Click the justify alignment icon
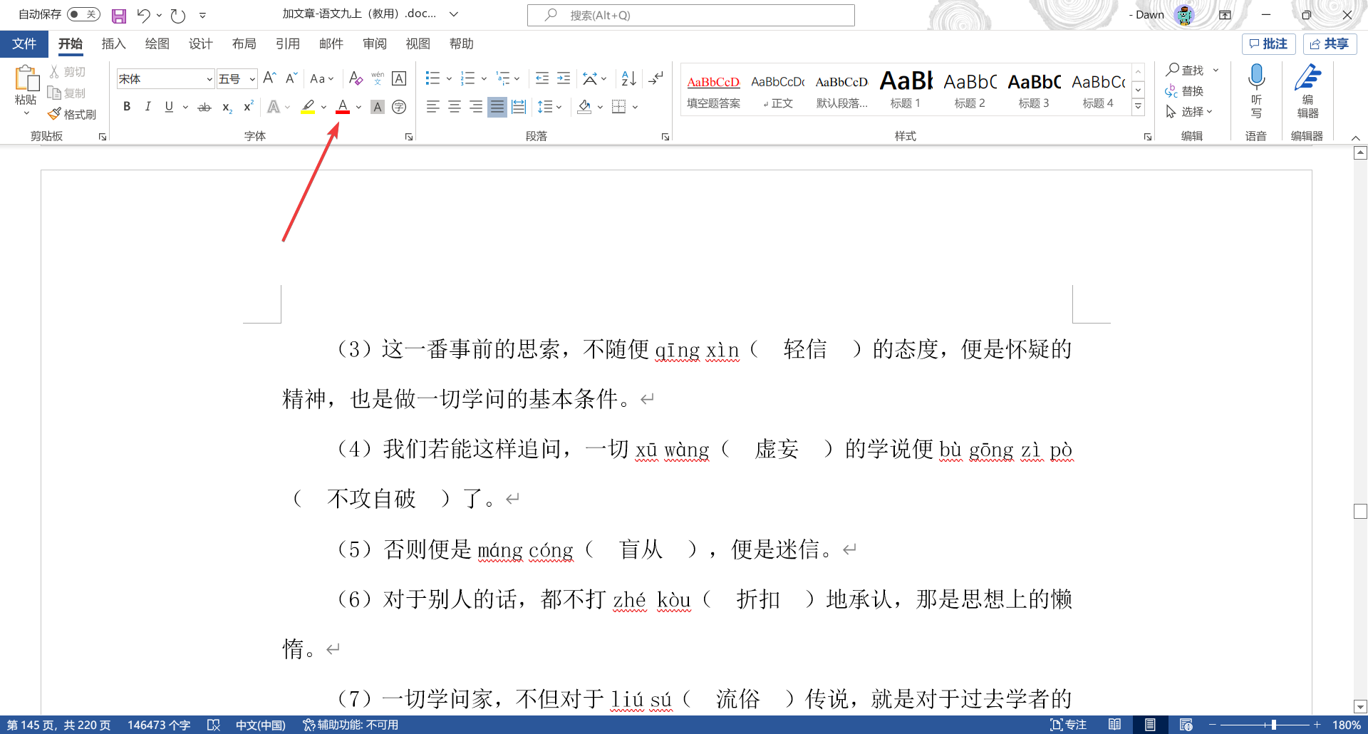1368x734 pixels. pyautogui.click(x=497, y=107)
